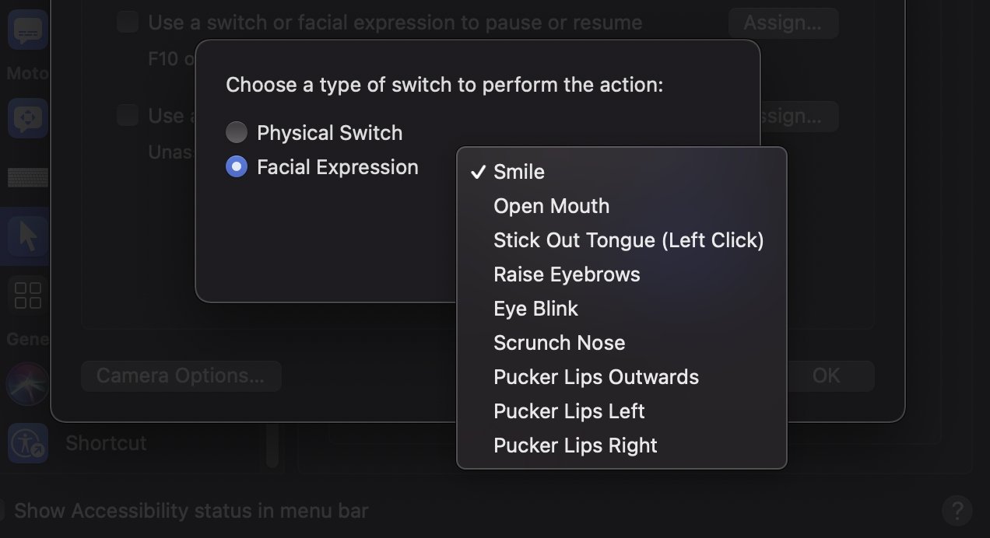This screenshot has height=538, width=990.
Task: Click the Captions speech bubble sidebar icon
Action: (x=28, y=31)
